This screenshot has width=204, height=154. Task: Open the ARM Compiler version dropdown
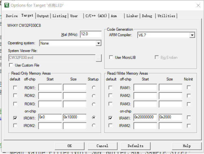pyautogui.click(x=192, y=35)
